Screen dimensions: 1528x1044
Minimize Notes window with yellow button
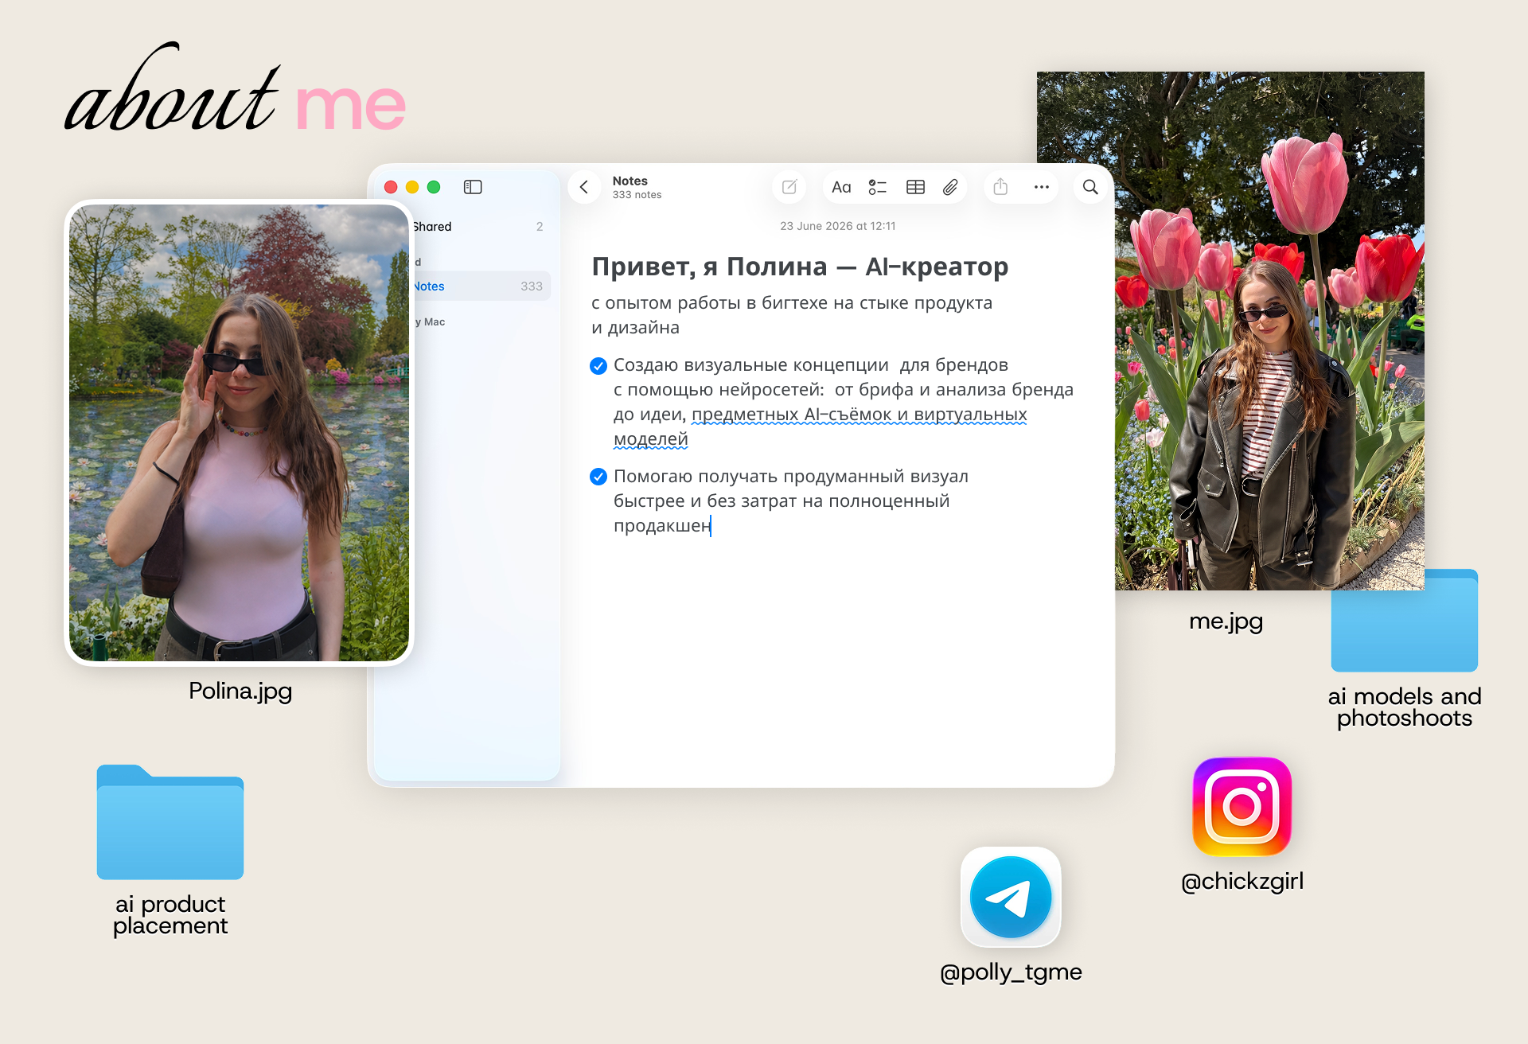point(412,187)
